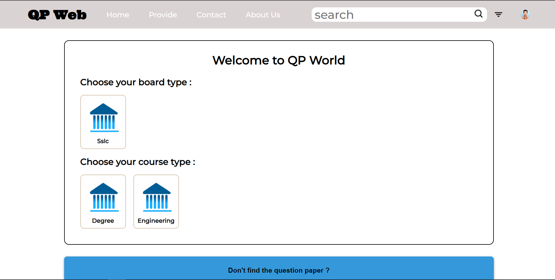
Task: Click the user profile avatar
Action: [525, 14]
